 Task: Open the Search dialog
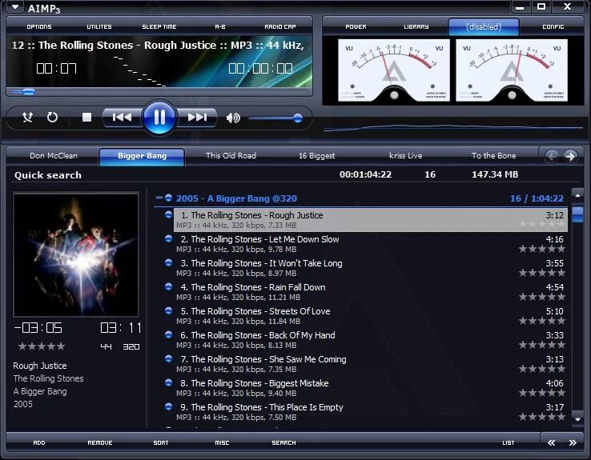(283, 442)
